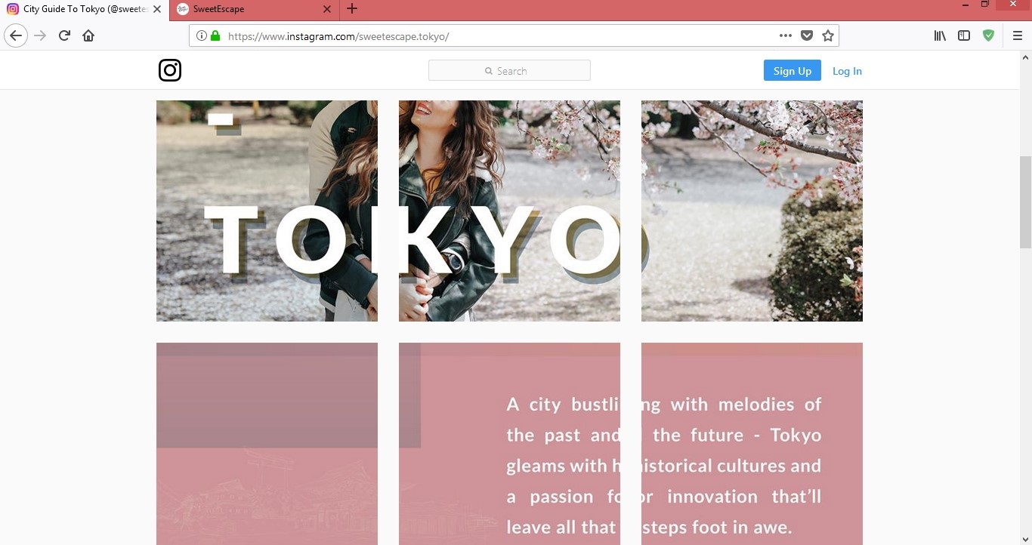Open the green shield extension icon
1032x545 pixels.
point(988,35)
